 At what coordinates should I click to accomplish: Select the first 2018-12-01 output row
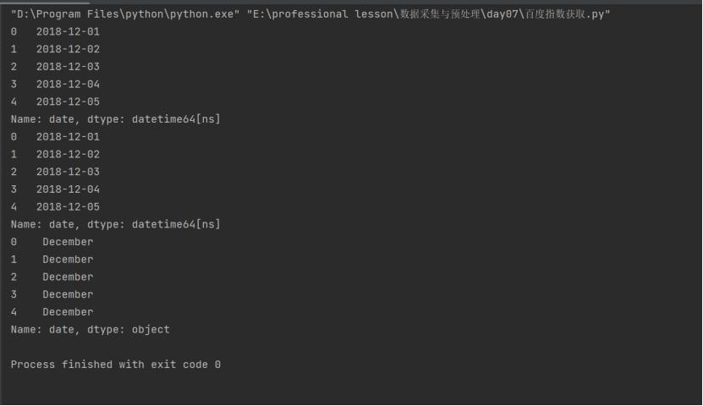55,32
